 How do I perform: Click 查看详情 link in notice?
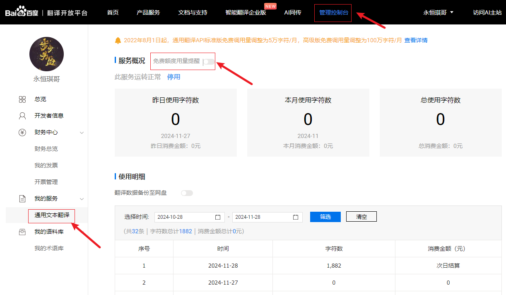416,40
